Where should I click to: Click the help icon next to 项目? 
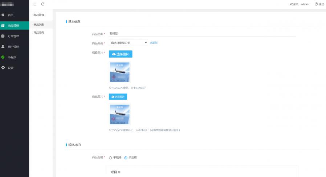point(119,172)
